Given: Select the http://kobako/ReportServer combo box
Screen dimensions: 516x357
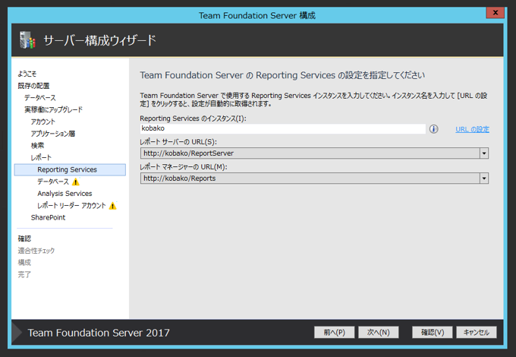Looking at the screenshot, I should tap(314, 153).
